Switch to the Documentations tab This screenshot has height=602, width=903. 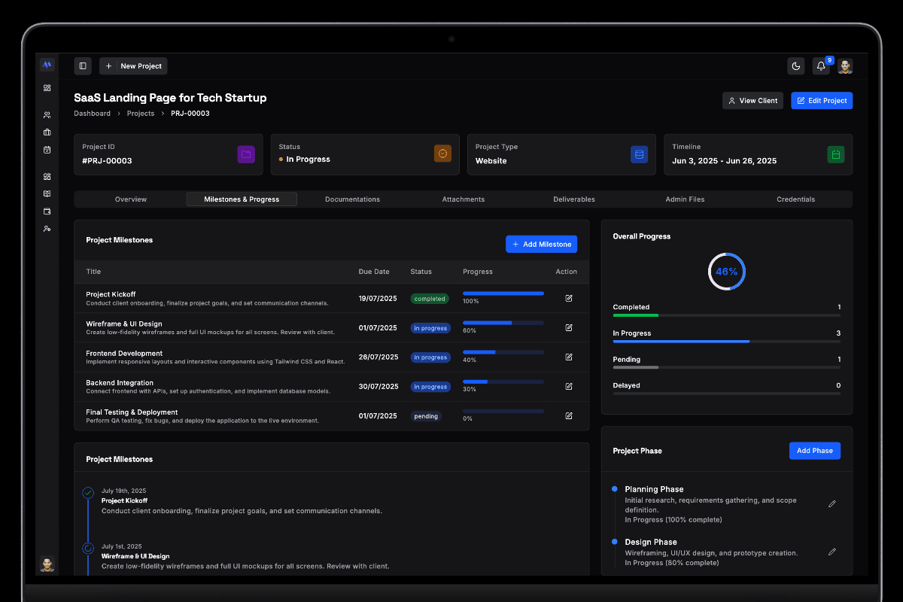click(x=352, y=199)
